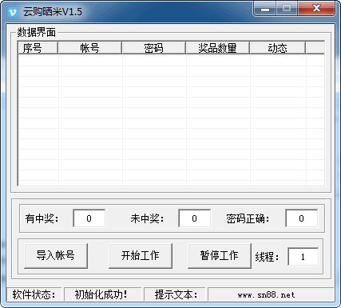Image resolution: width=341 pixels, height=308 pixels.
Task: Sort by the 帐号 column header
Action: 90,48
